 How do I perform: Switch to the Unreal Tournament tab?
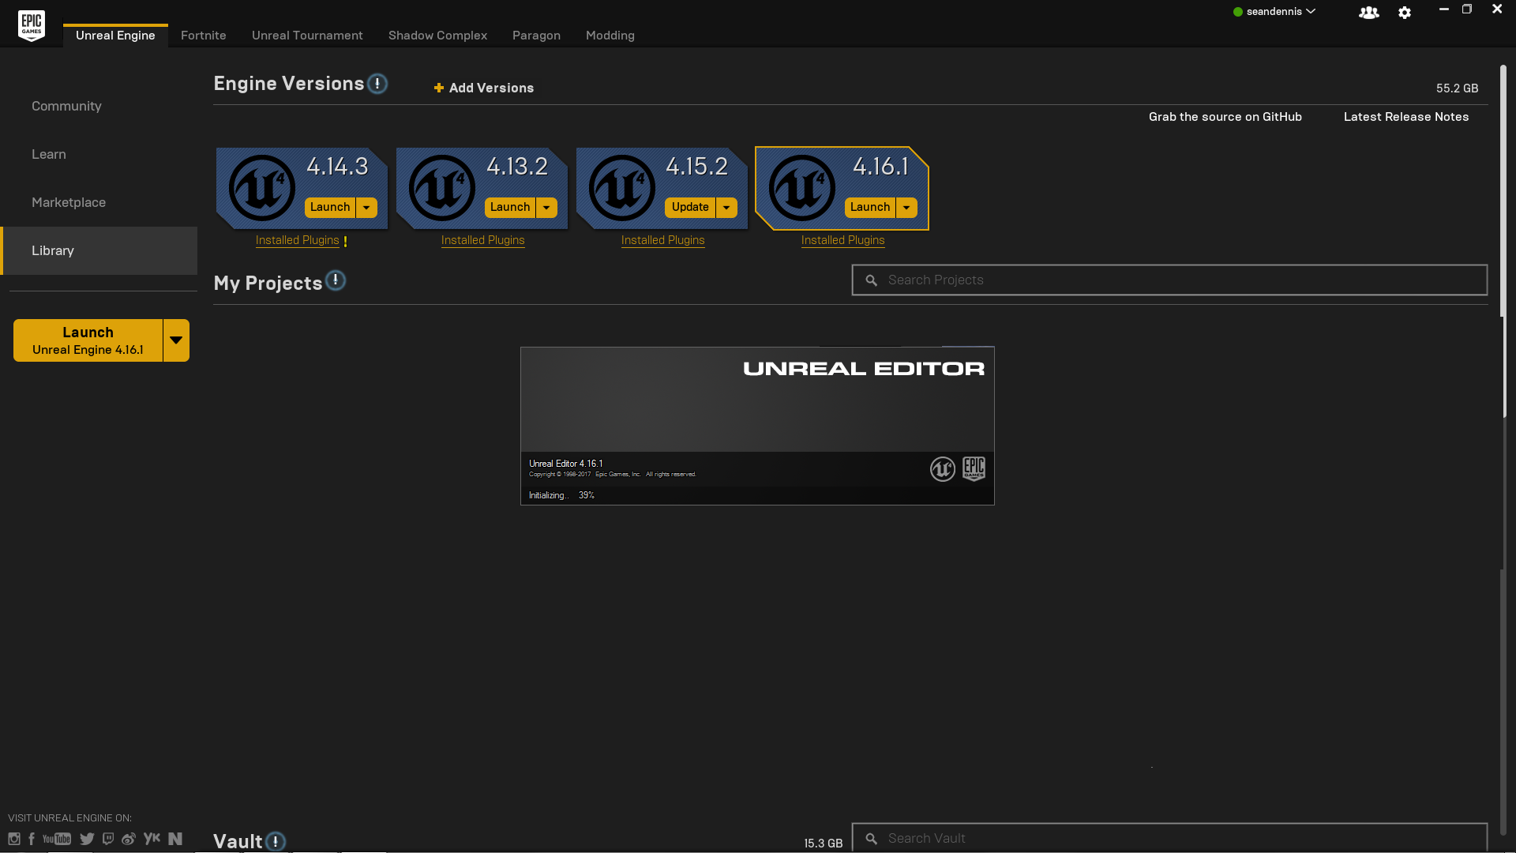[307, 36]
